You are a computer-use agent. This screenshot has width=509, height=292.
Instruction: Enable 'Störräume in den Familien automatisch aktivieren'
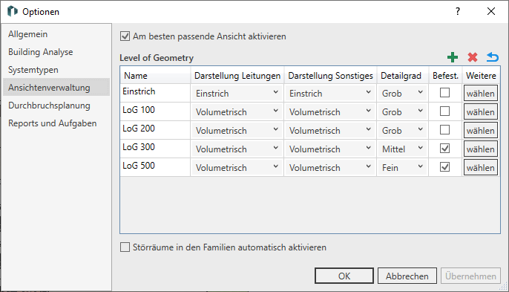[x=125, y=247]
